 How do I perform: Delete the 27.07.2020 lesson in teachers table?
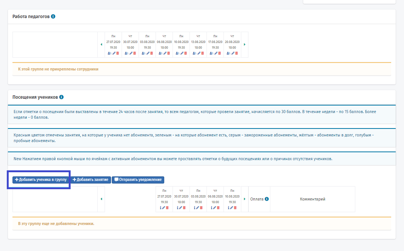118,53
